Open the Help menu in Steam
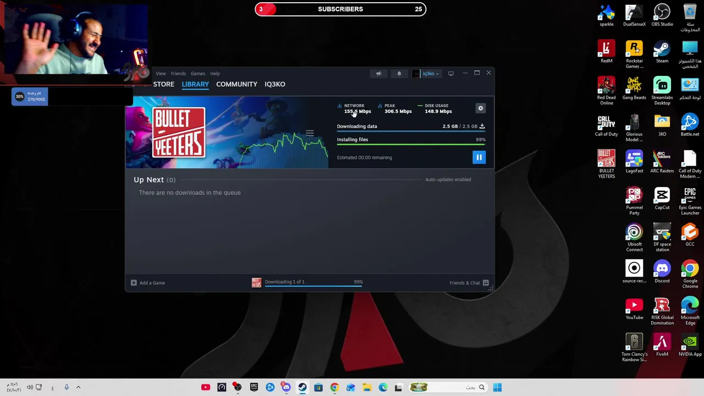 [215, 73]
